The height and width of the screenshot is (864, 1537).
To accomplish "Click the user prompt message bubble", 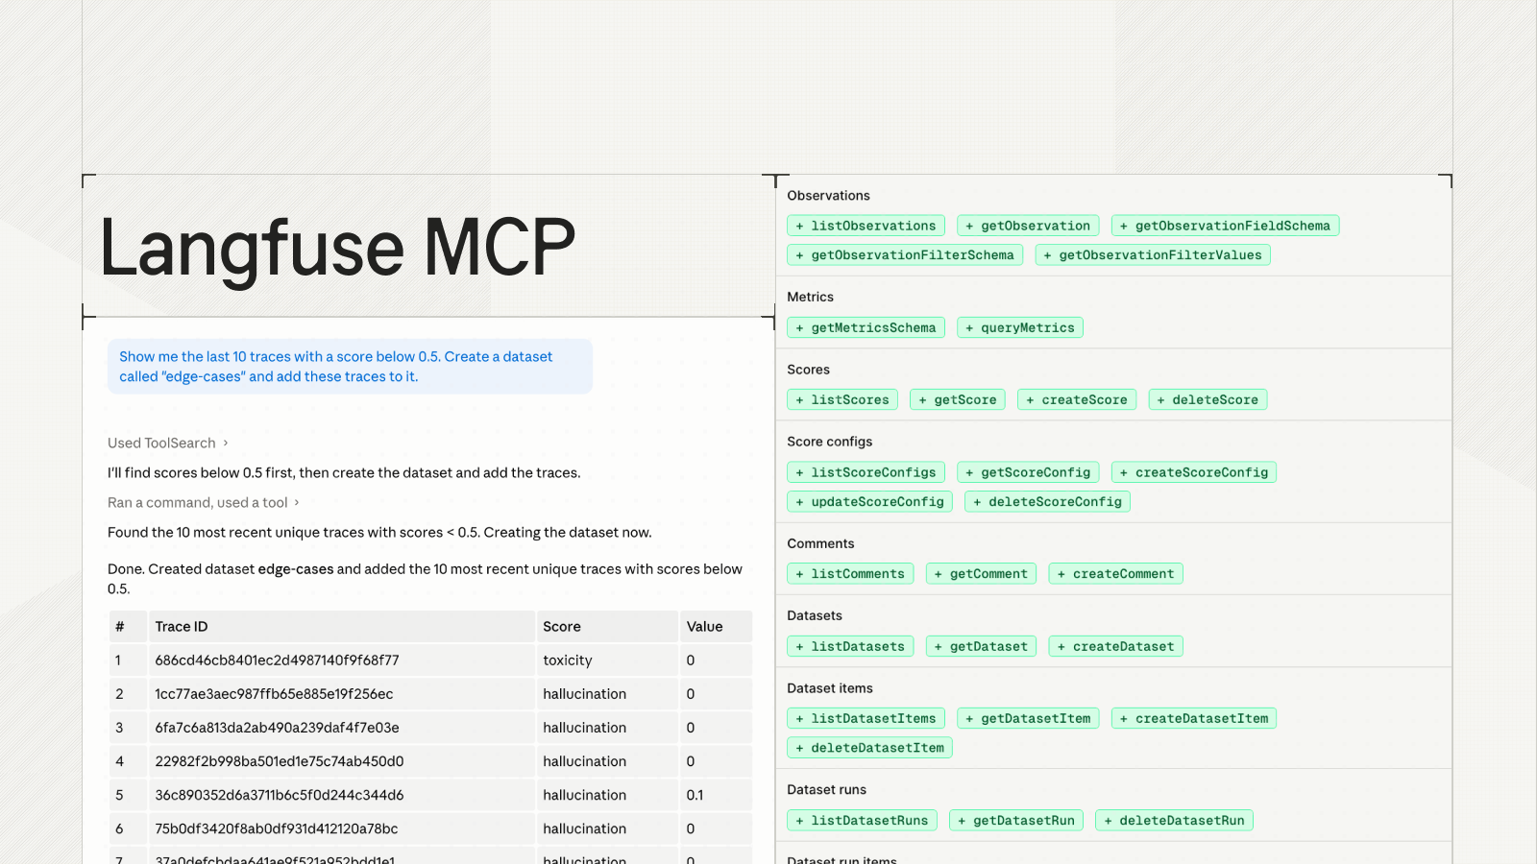I will (x=350, y=367).
